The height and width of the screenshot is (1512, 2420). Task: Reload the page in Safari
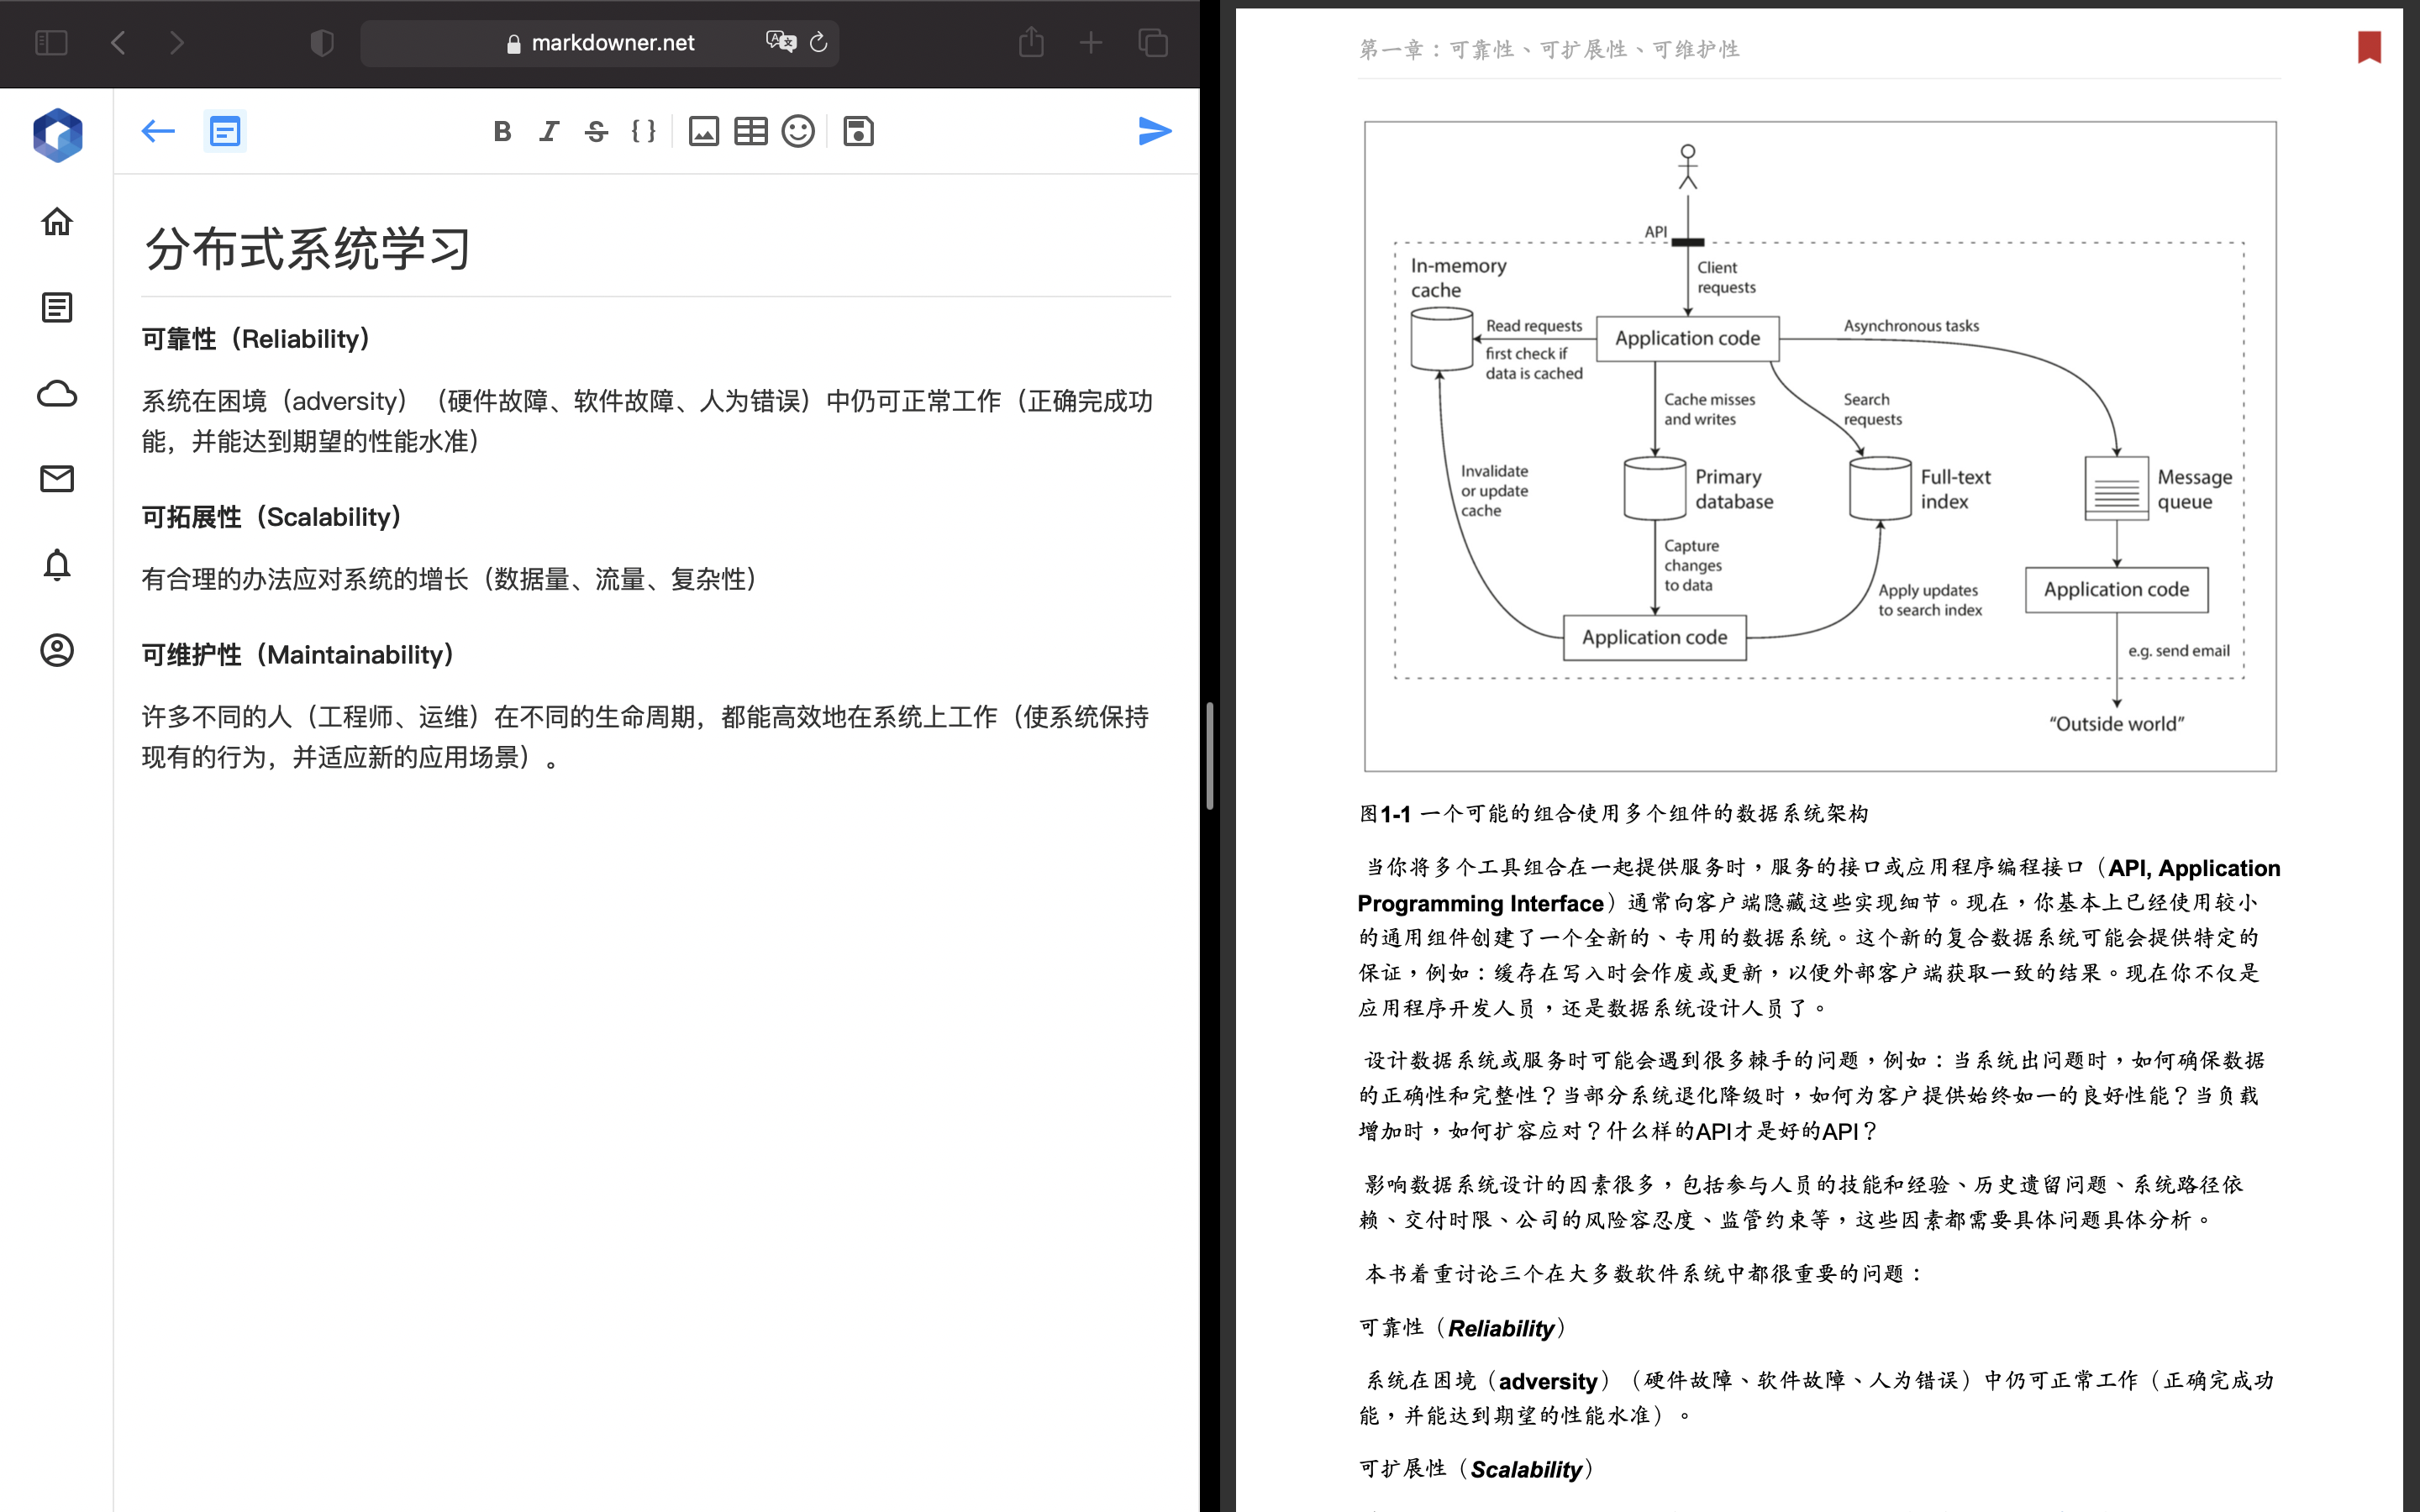tap(818, 43)
